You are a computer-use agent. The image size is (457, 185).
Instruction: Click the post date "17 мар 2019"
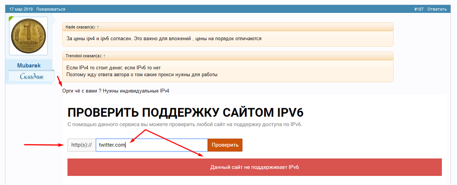(21, 9)
